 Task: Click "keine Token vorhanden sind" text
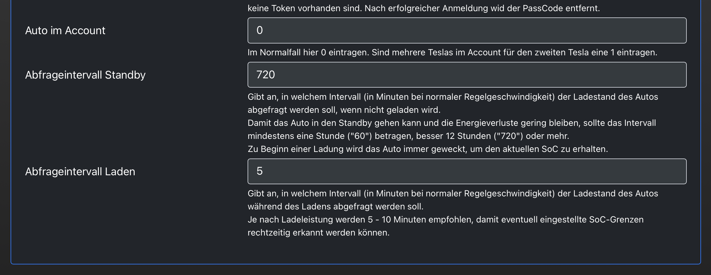pos(304,8)
